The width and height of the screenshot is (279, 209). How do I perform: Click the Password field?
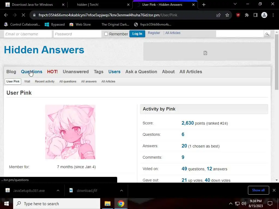pos(77,34)
